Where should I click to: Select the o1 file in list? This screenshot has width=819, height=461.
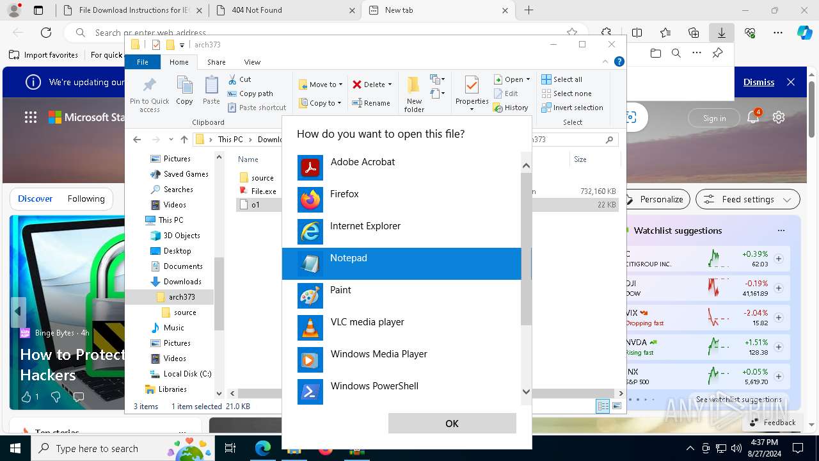click(249, 205)
